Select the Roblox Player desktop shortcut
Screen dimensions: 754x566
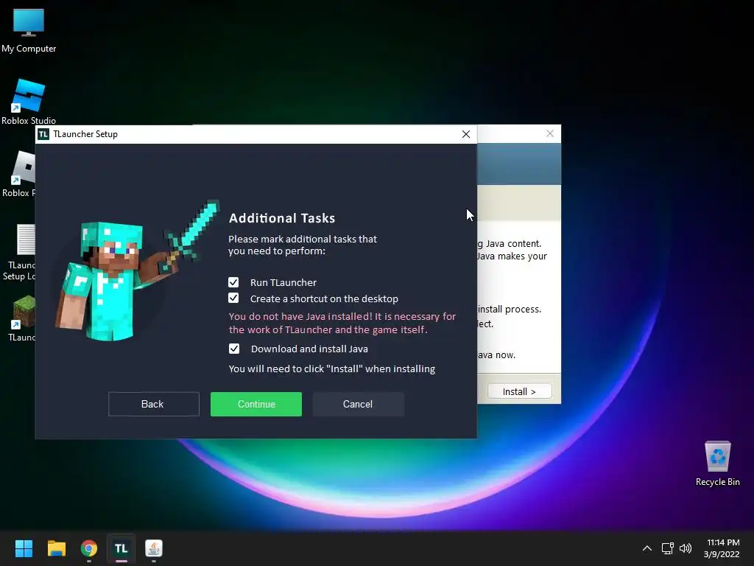[18, 174]
